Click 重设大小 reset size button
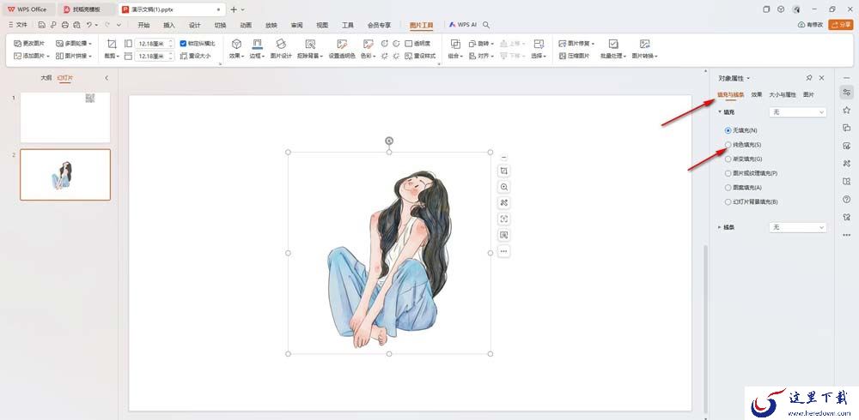 coord(195,56)
